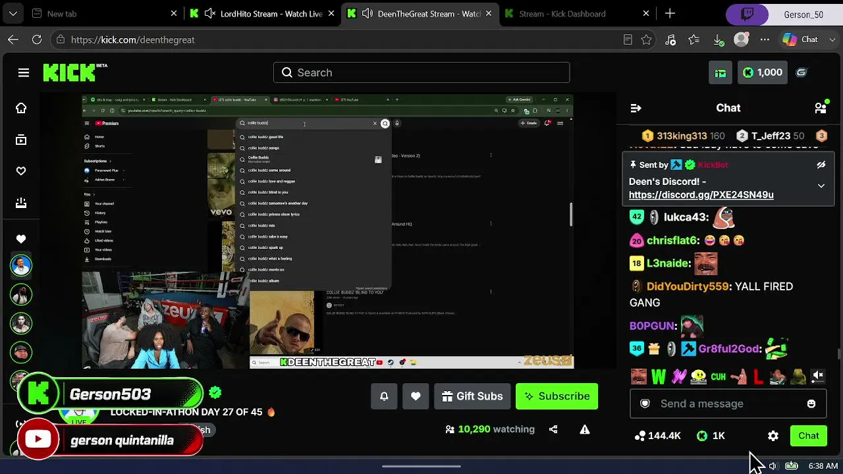Open the 1,000 Kicks balance button
Image resolution: width=843 pixels, height=474 pixels.
coord(762,72)
